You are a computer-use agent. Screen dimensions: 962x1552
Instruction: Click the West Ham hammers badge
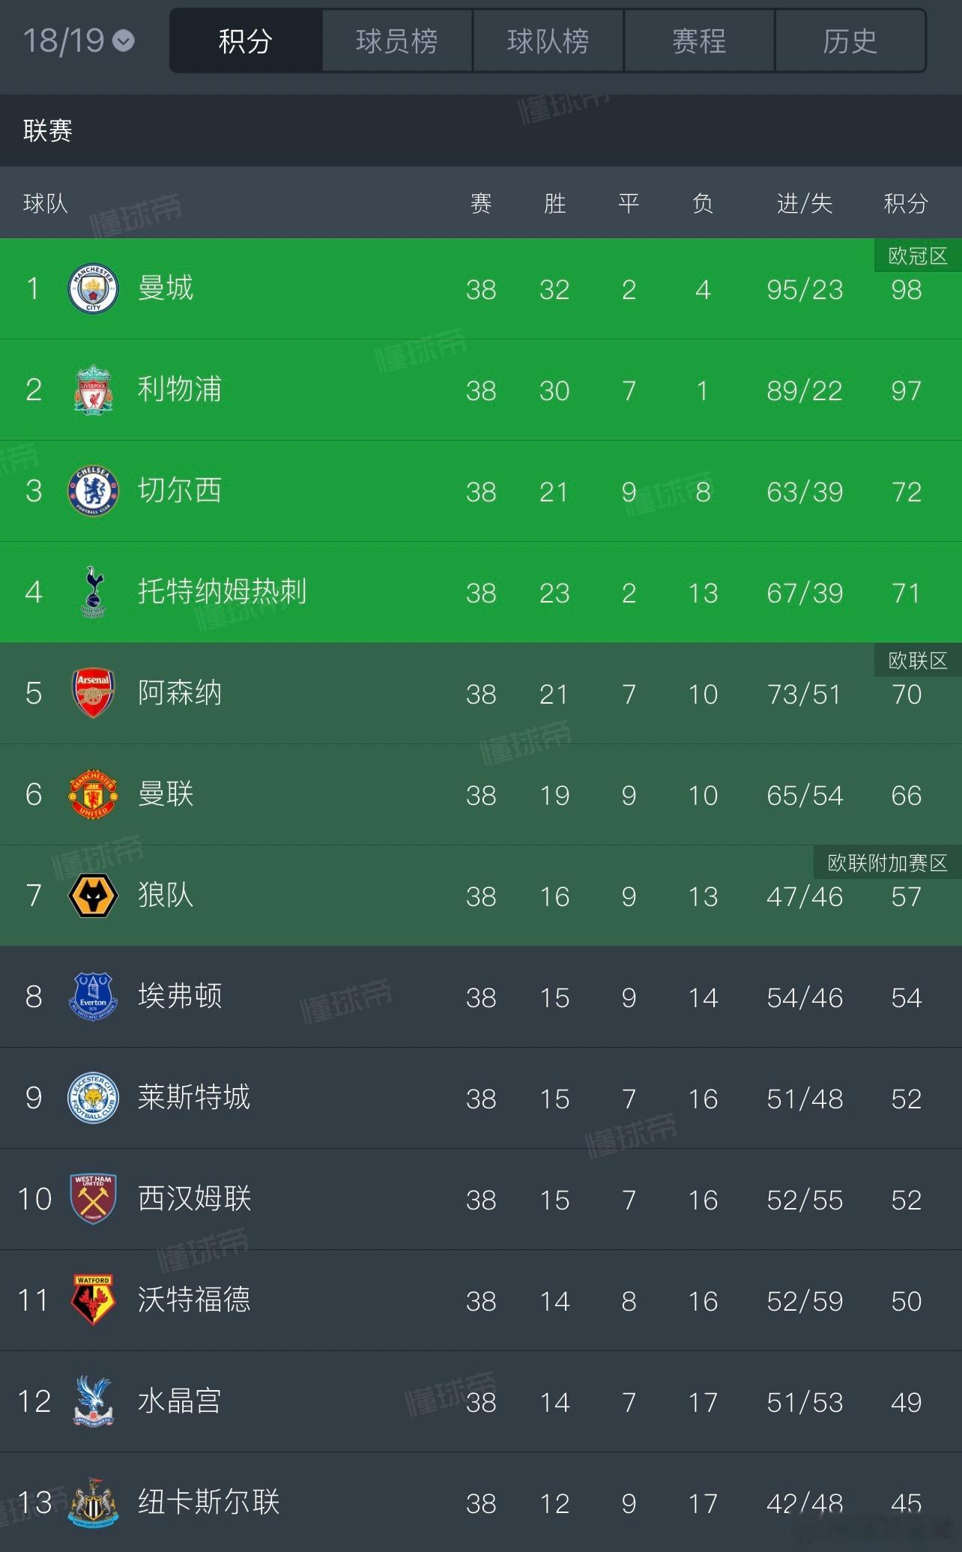tap(93, 1199)
